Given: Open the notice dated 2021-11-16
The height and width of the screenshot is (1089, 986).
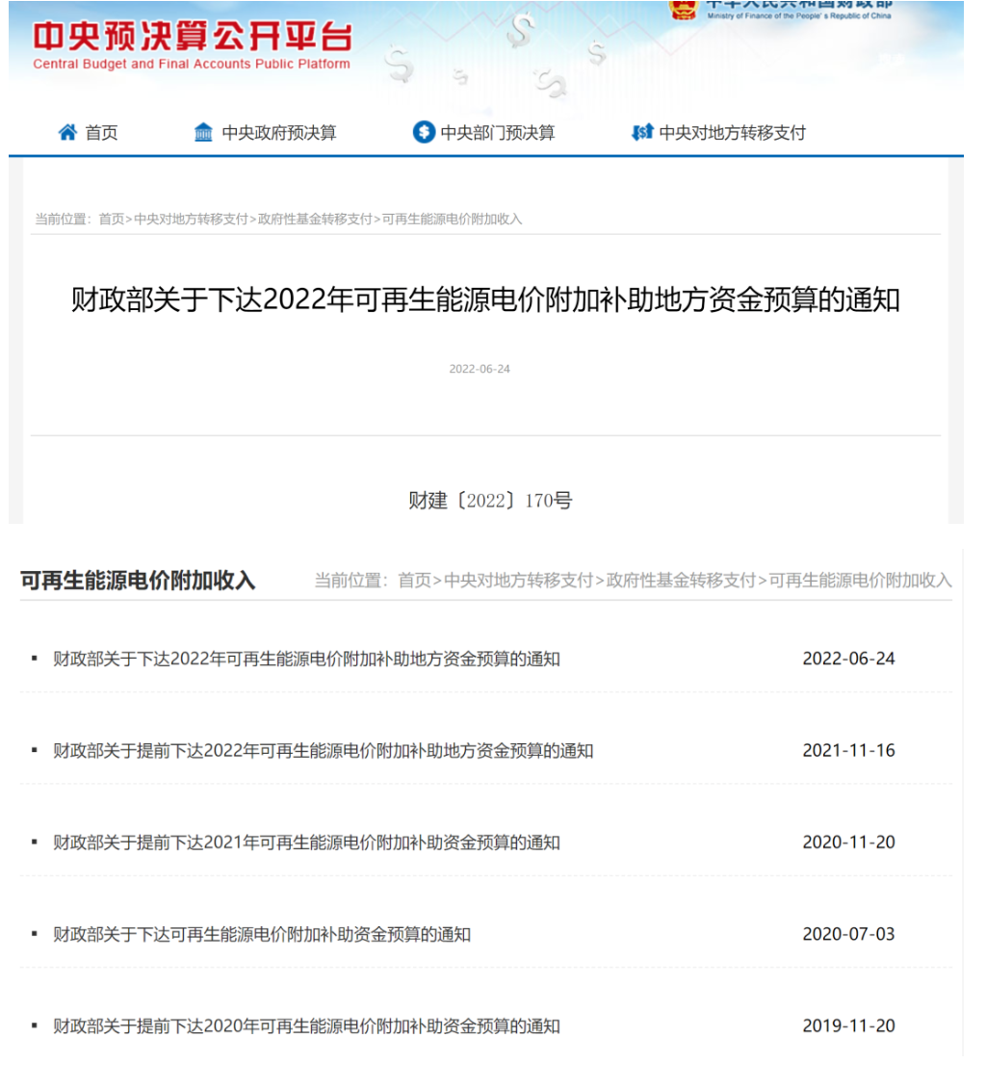Looking at the screenshot, I should (323, 751).
